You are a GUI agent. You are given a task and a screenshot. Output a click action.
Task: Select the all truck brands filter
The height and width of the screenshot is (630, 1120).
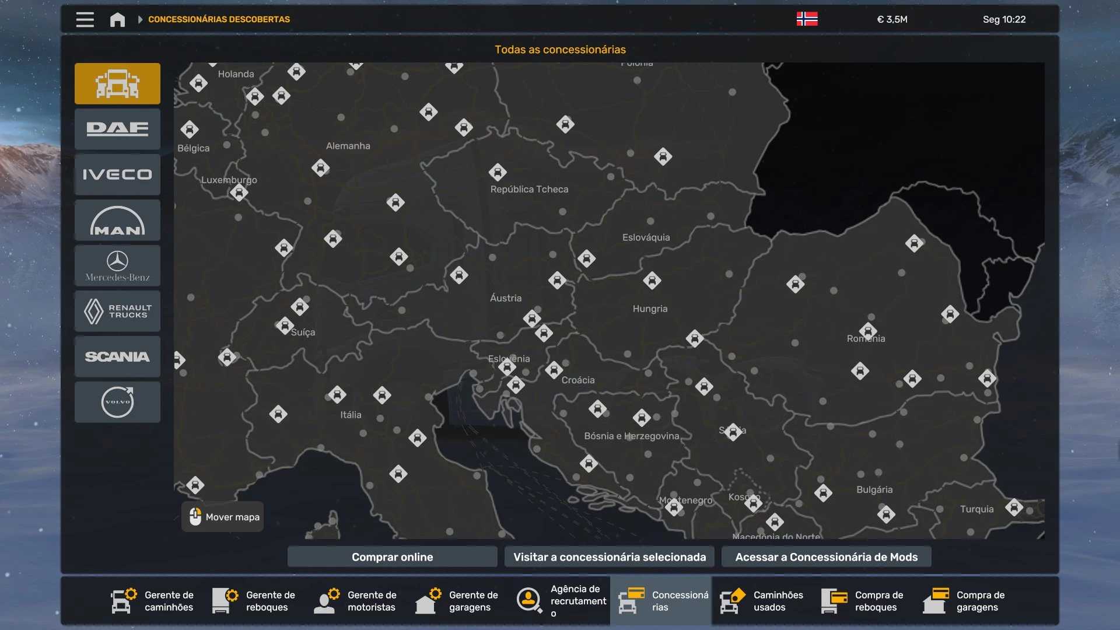117,83
